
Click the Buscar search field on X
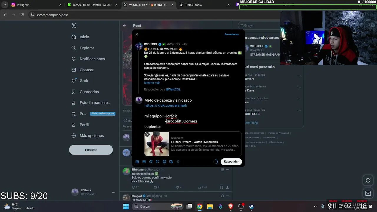(259, 25)
